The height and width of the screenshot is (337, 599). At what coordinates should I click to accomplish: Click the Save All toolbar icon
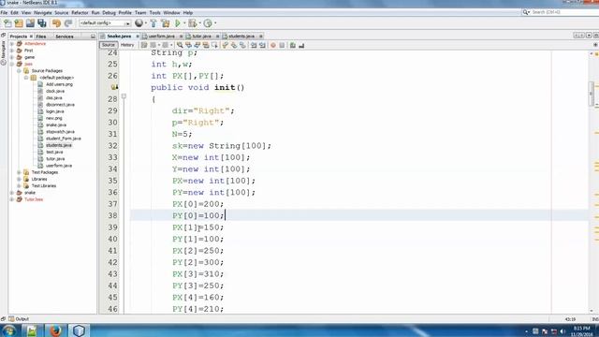click(x=41, y=23)
